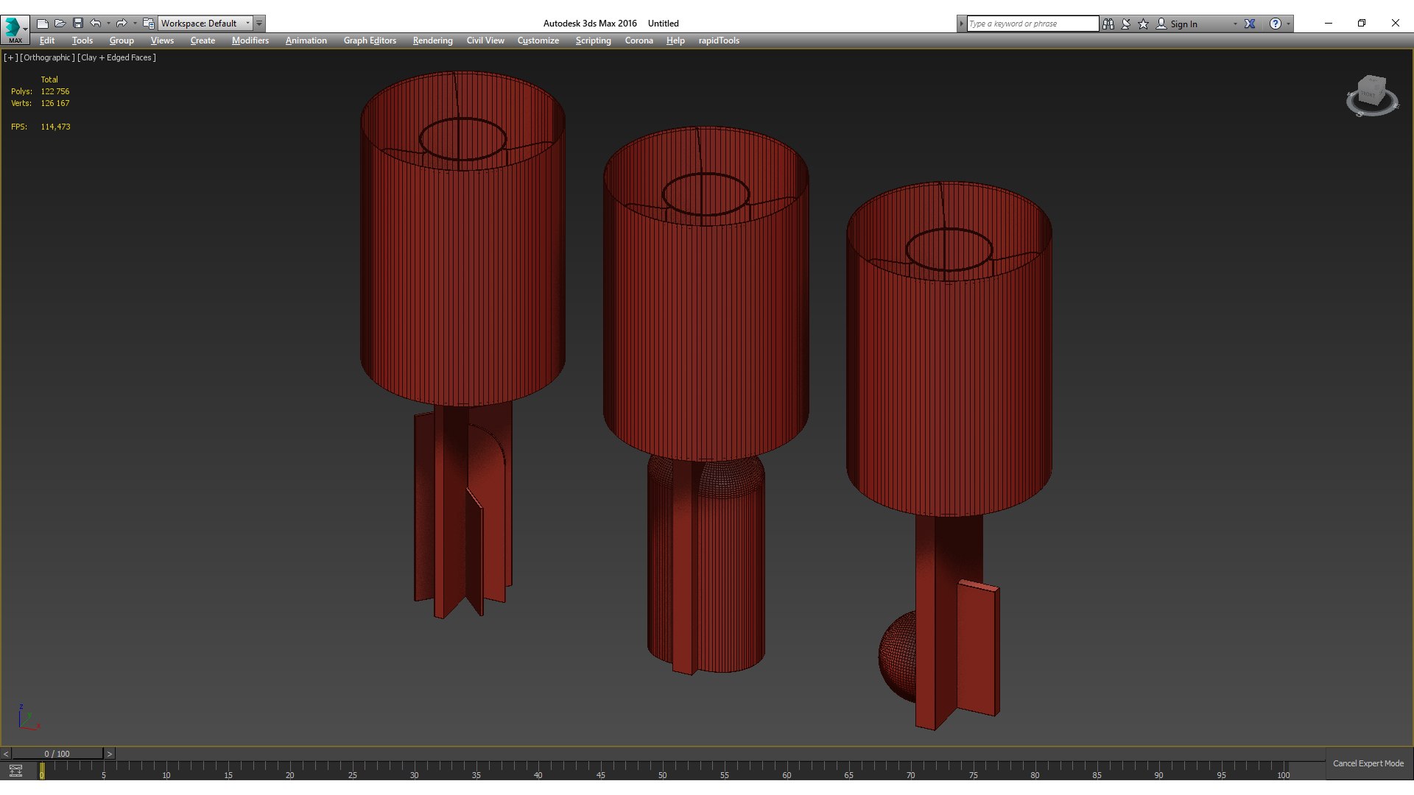Open the Edit menu
The width and height of the screenshot is (1414, 795).
[x=47, y=40]
